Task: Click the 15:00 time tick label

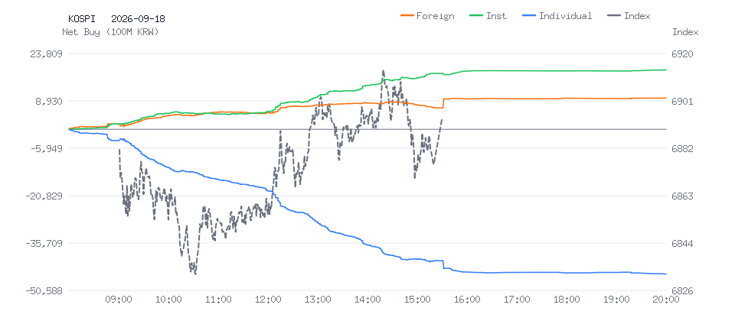Action: pyautogui.click(x=416, y=300)
